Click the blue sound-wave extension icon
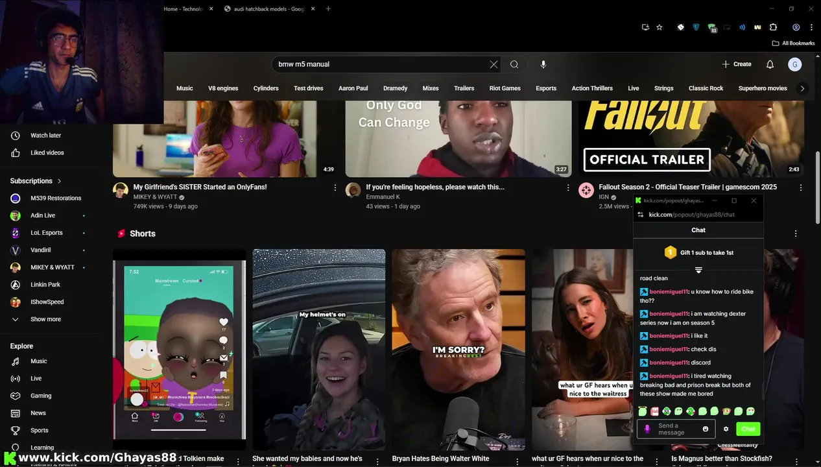 pos(743,27)
